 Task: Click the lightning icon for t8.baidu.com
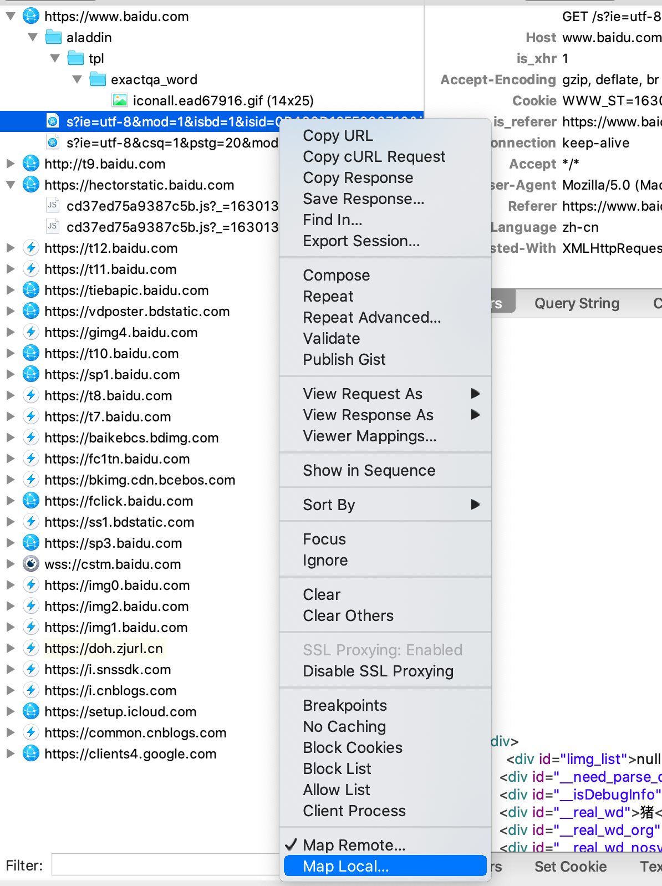coord(31,395)
